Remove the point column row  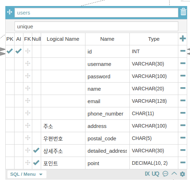coord(183,162)
